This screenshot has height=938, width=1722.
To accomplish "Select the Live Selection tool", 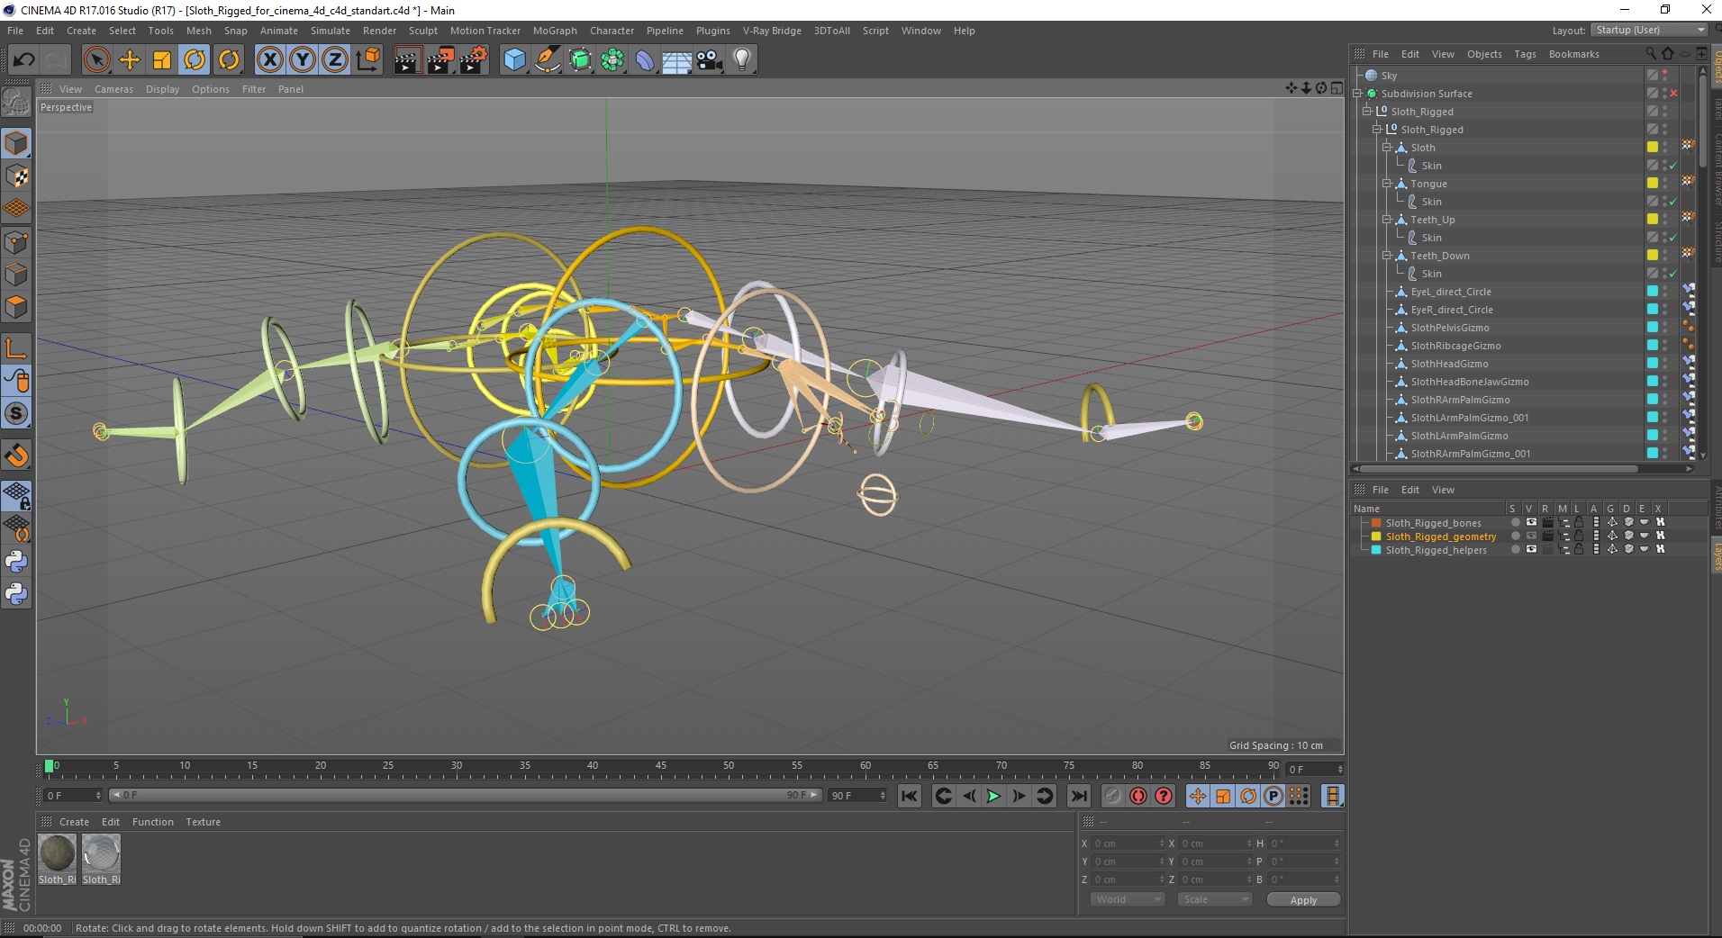I will tap(96, 60).
